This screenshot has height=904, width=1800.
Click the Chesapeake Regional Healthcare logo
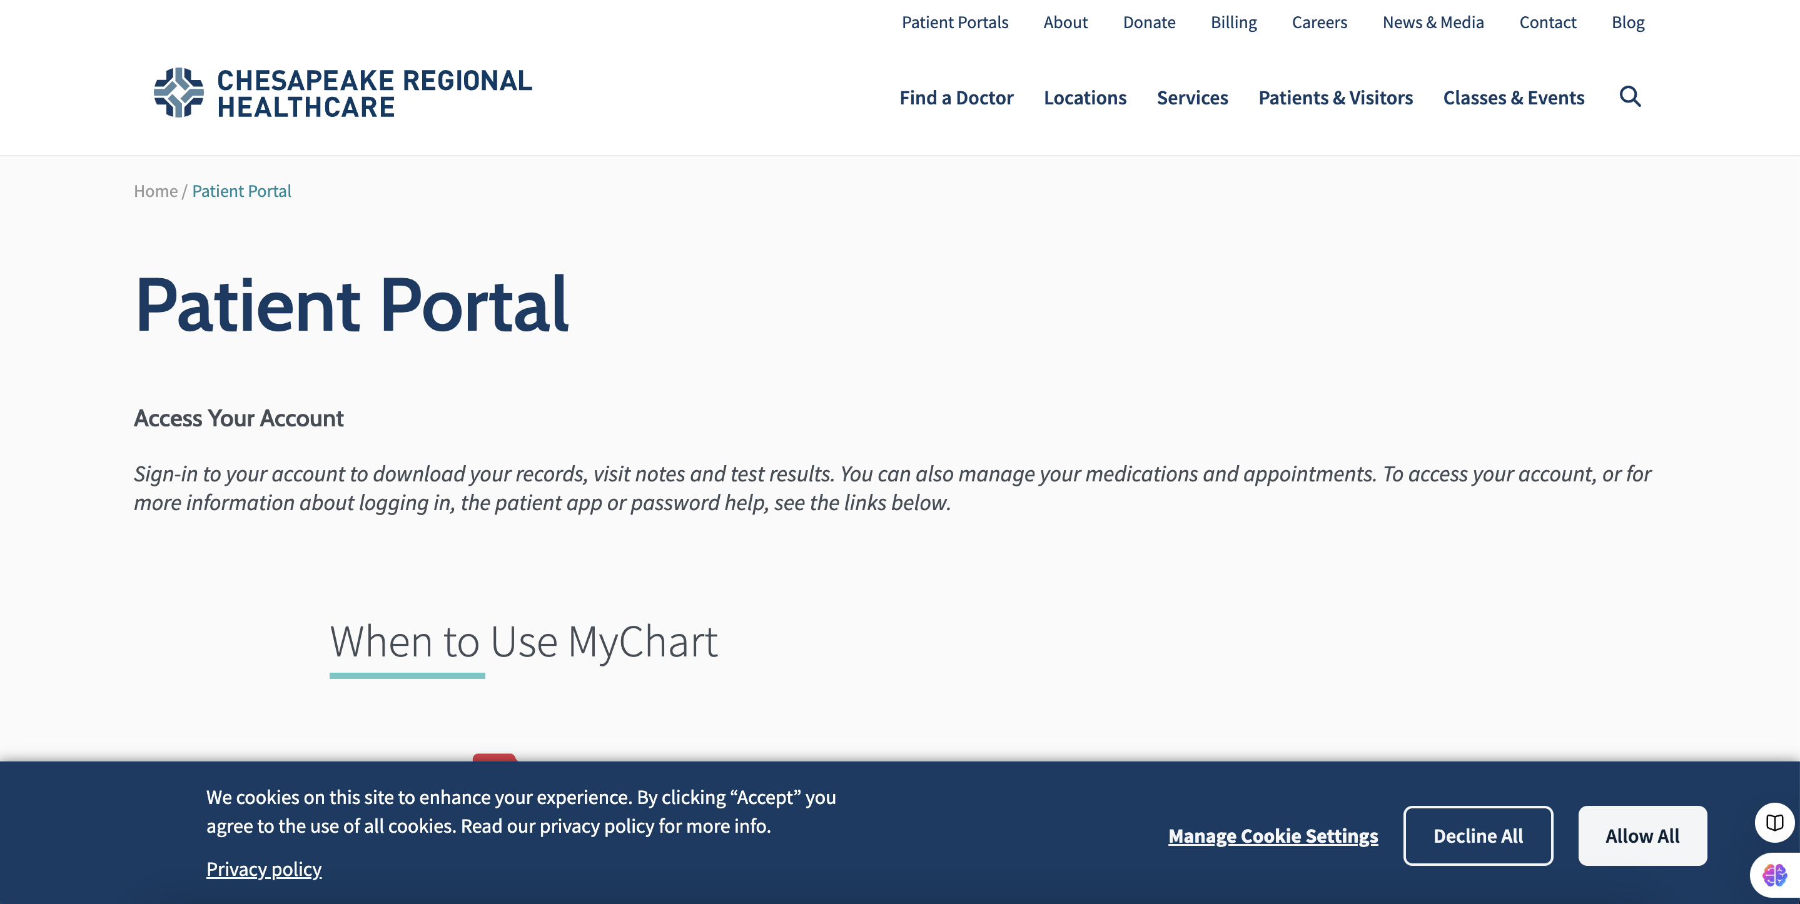(342, 93)
